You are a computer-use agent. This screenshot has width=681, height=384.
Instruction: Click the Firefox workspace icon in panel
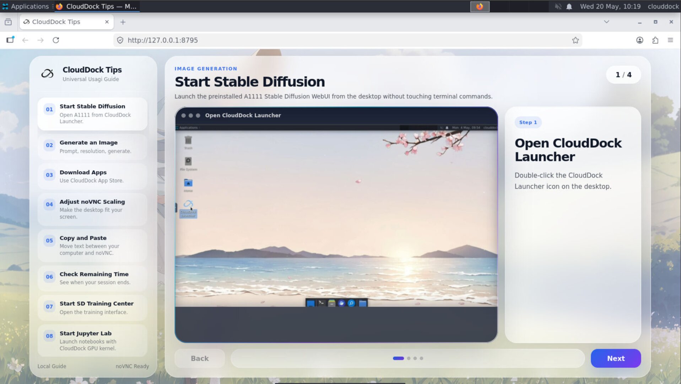point(480,6)
